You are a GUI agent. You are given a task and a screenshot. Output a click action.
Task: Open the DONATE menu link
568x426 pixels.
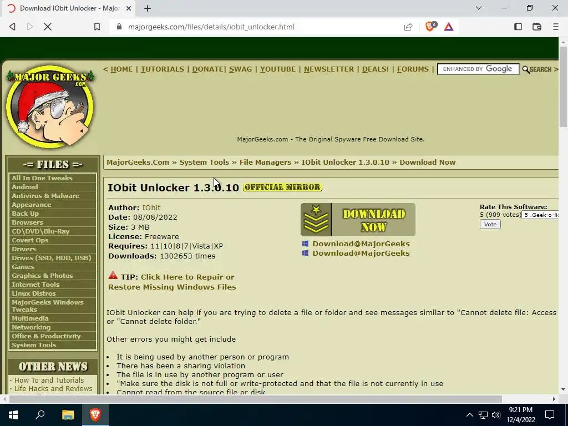(x=207, y=69)
